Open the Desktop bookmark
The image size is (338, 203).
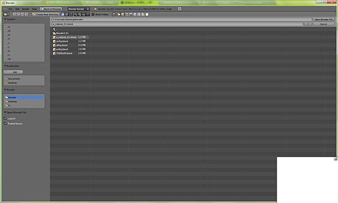pos(24,83)
